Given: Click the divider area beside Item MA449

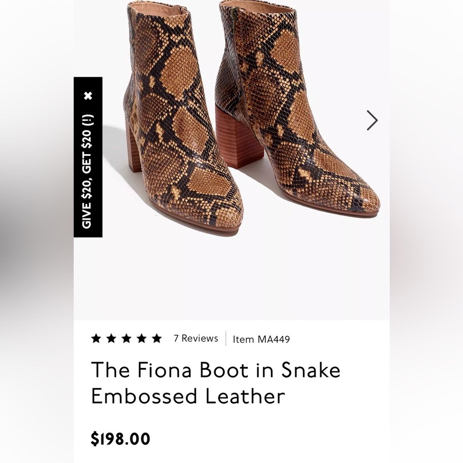Looking at the screenshot, I should click(x=225, y=339).
